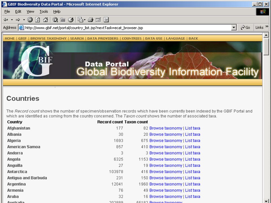Open DATA USE in the navigation bar
This screenshot has width=271, height=203.
click(x=154, y=39)
